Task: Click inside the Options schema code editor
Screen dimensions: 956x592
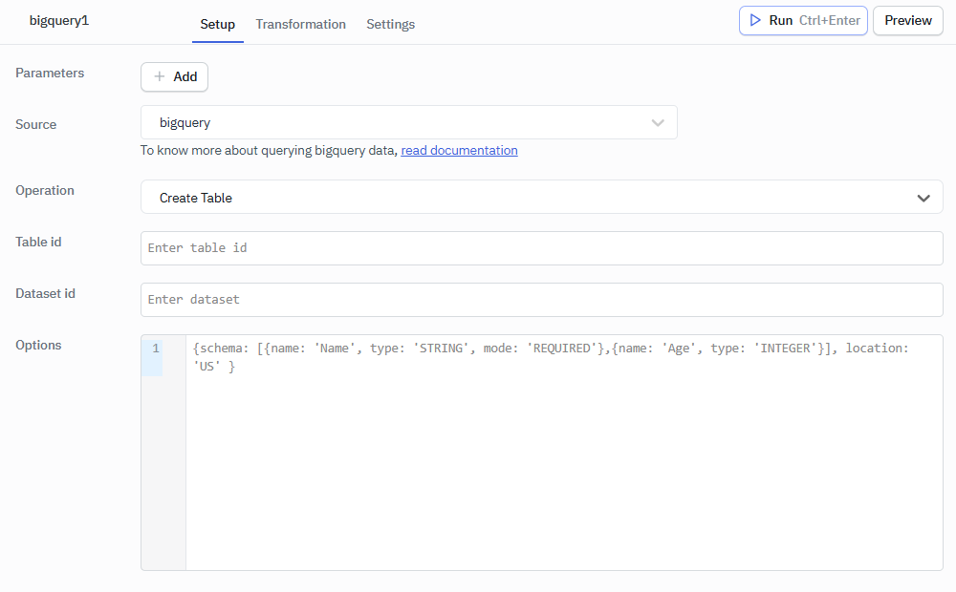Action: [564, 458]
